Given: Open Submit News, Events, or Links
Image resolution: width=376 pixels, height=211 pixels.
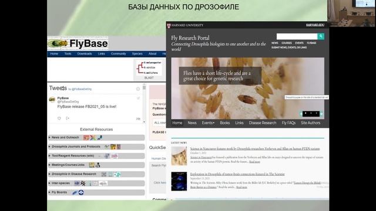Looking at the screenshot, I should (x=289, y=47).
